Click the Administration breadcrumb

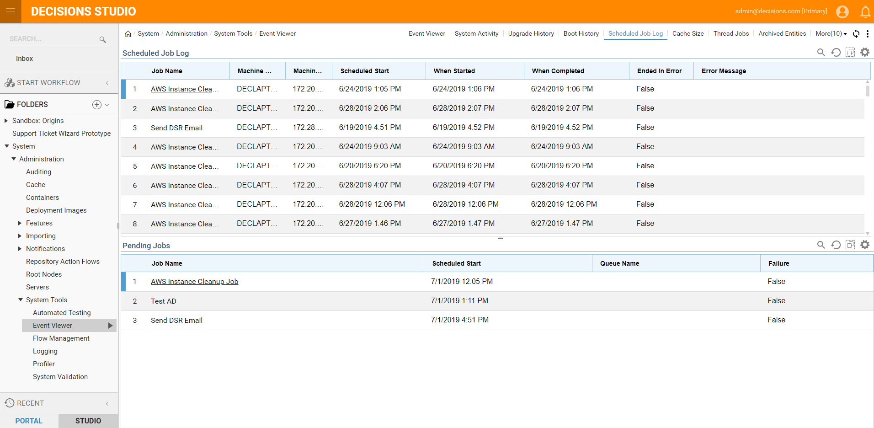[x=187, y=33]
